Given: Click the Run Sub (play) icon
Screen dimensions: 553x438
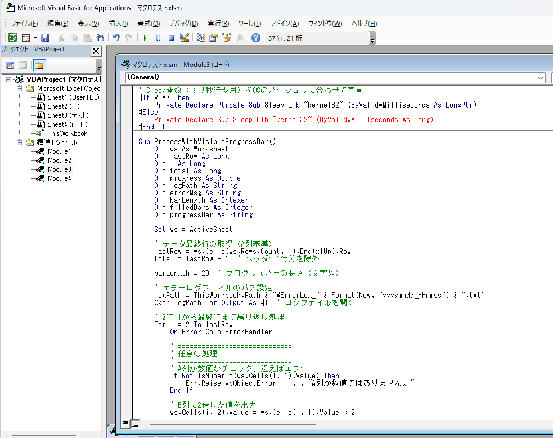Looking at the screenshot, I should tap(145, 38).
